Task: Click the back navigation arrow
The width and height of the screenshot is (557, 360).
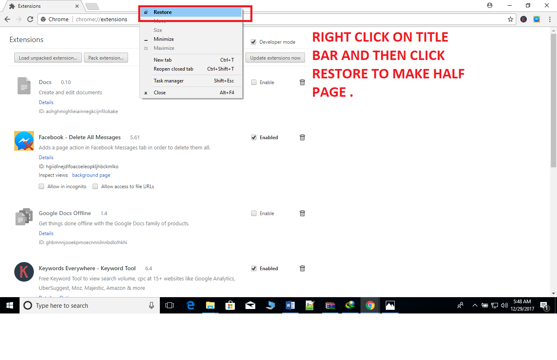Action: point(7,19)
